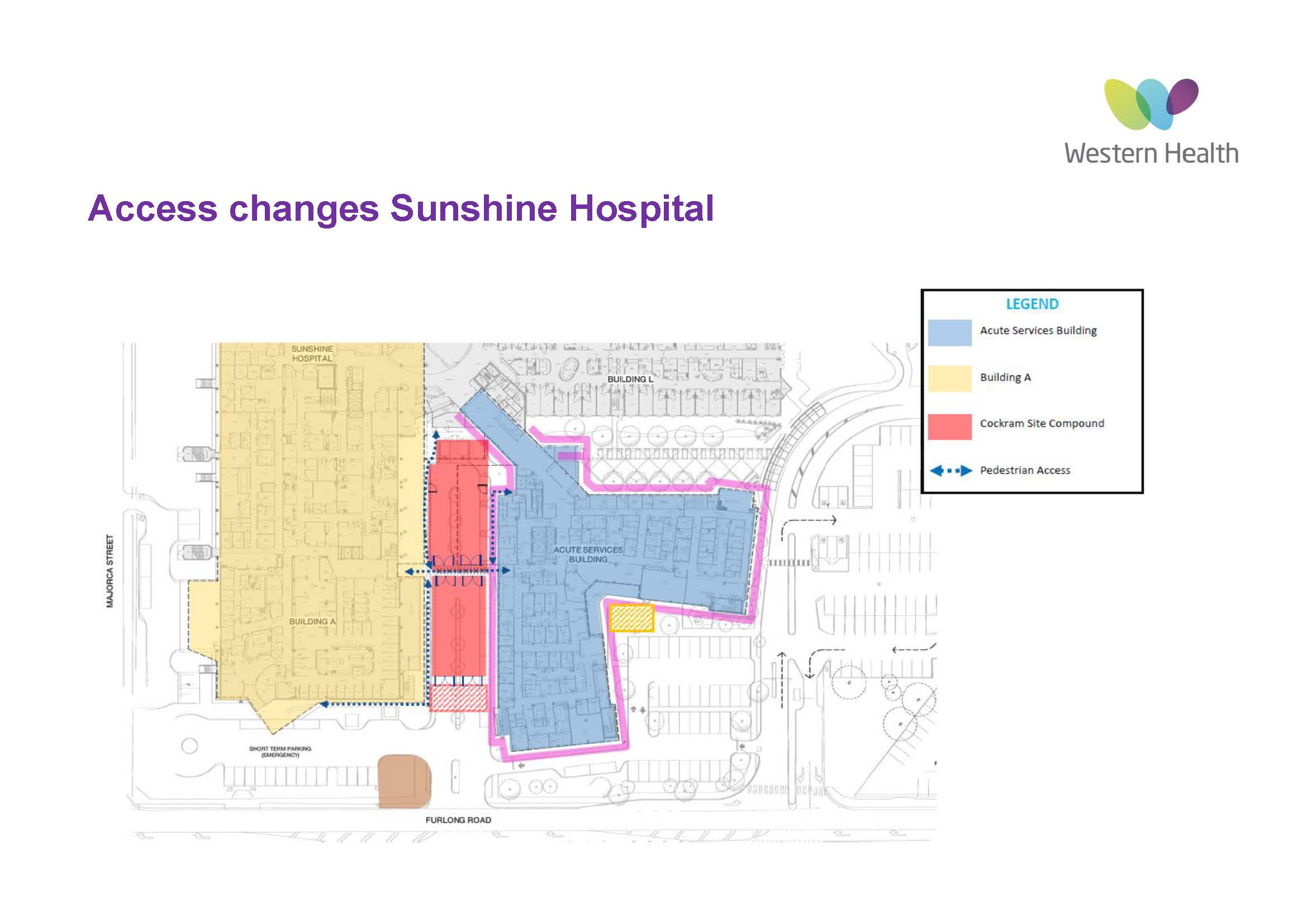Click the 'SHORT TERM PARKING (EMERGENCY)' label
Screen dimensions: 1307x919
pyautogui.click(x=280, y=752)
